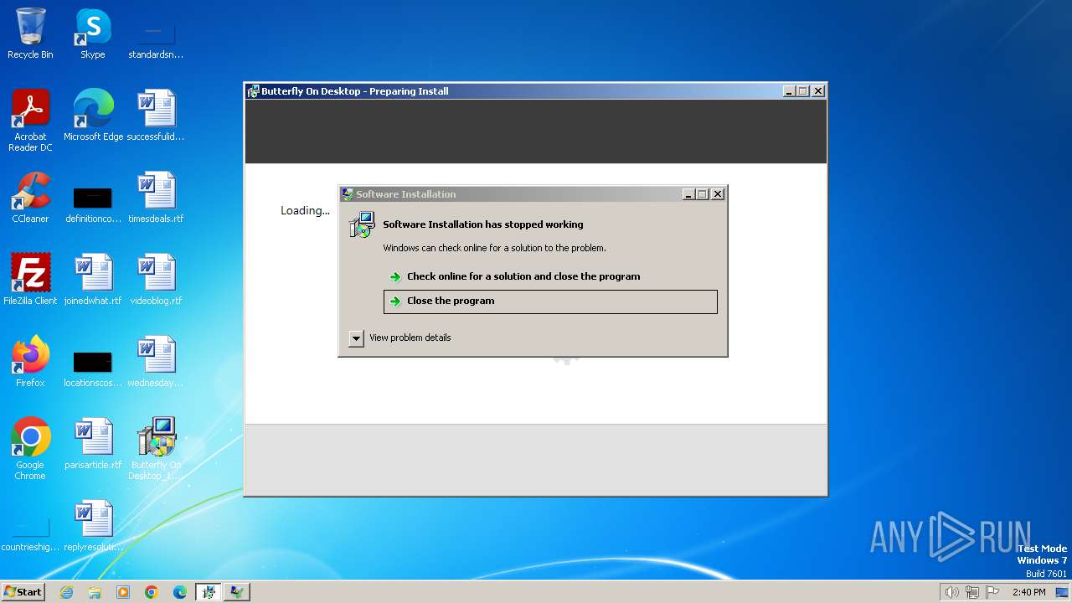Maximize the Software Installation dialog

point(703,194)
